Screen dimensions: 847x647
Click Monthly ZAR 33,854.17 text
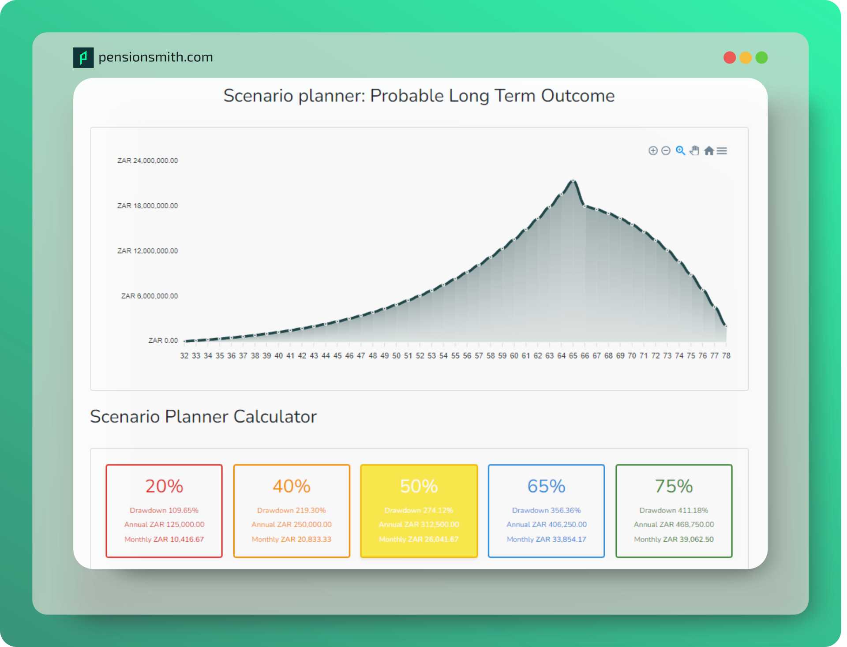[546, 539]
